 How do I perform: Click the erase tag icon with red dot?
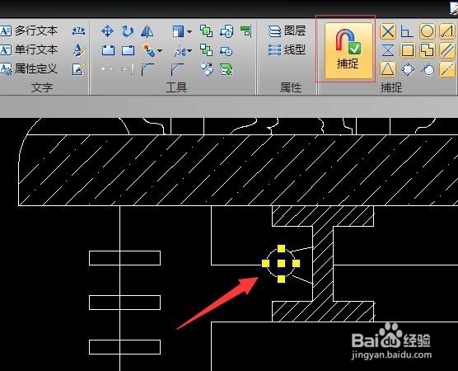148,50
